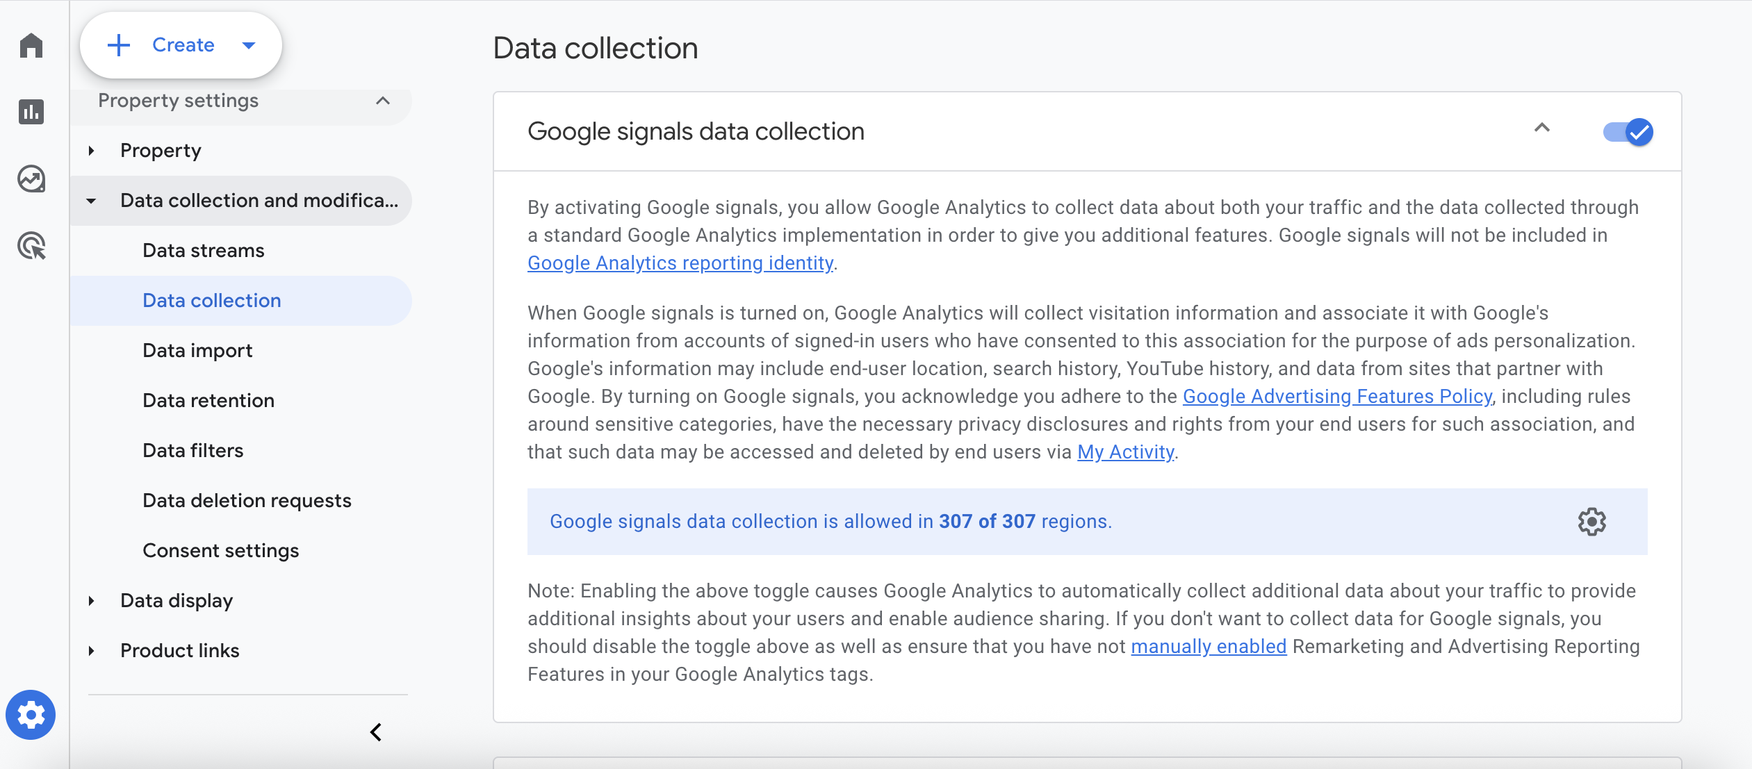Expand the Data display section
The image size is (1752, 769).
click(x=91, y=600)
